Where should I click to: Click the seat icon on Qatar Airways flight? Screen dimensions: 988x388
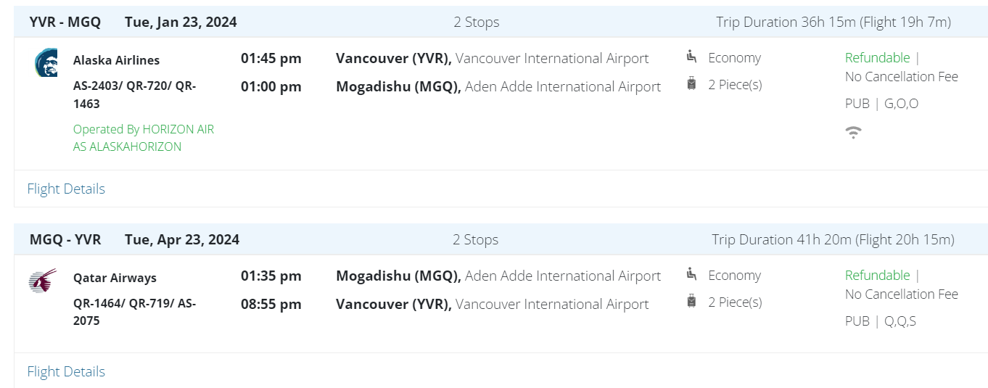pos(691,274)
